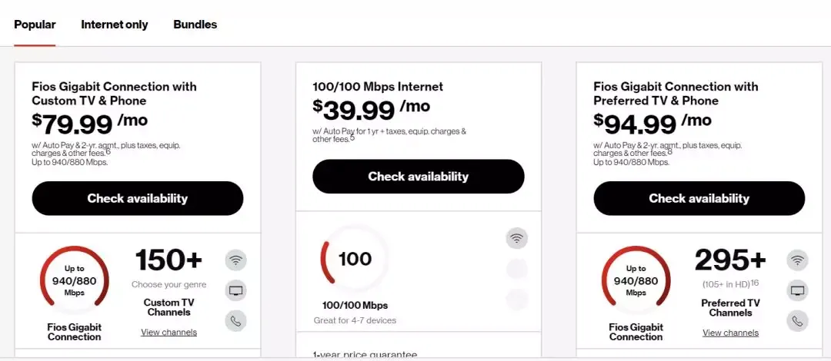This screenshot has width=831, height=361.
Task: Click the 100 Mbps speed gauge
Action: (x=355, y=260)
